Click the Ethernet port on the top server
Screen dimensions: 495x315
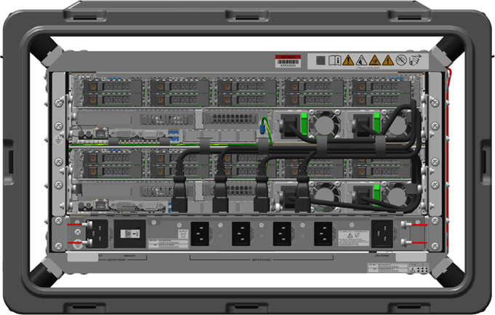point(101,132)
